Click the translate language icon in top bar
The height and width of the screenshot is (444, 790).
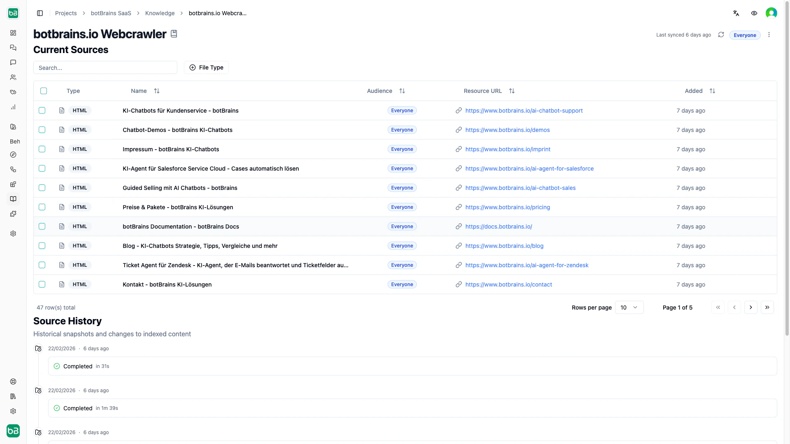point(736,13)
